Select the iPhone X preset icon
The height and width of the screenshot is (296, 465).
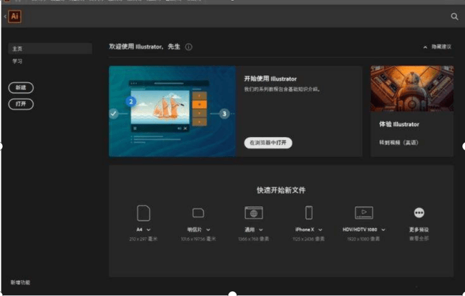pyautogui.click(x=308, y=212)
